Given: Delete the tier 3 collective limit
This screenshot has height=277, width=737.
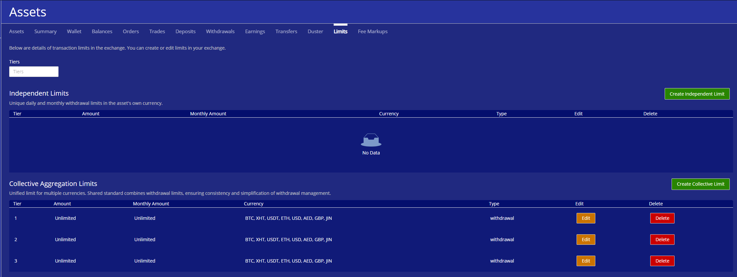Looking at the screenshot, I should pos(662,261).
